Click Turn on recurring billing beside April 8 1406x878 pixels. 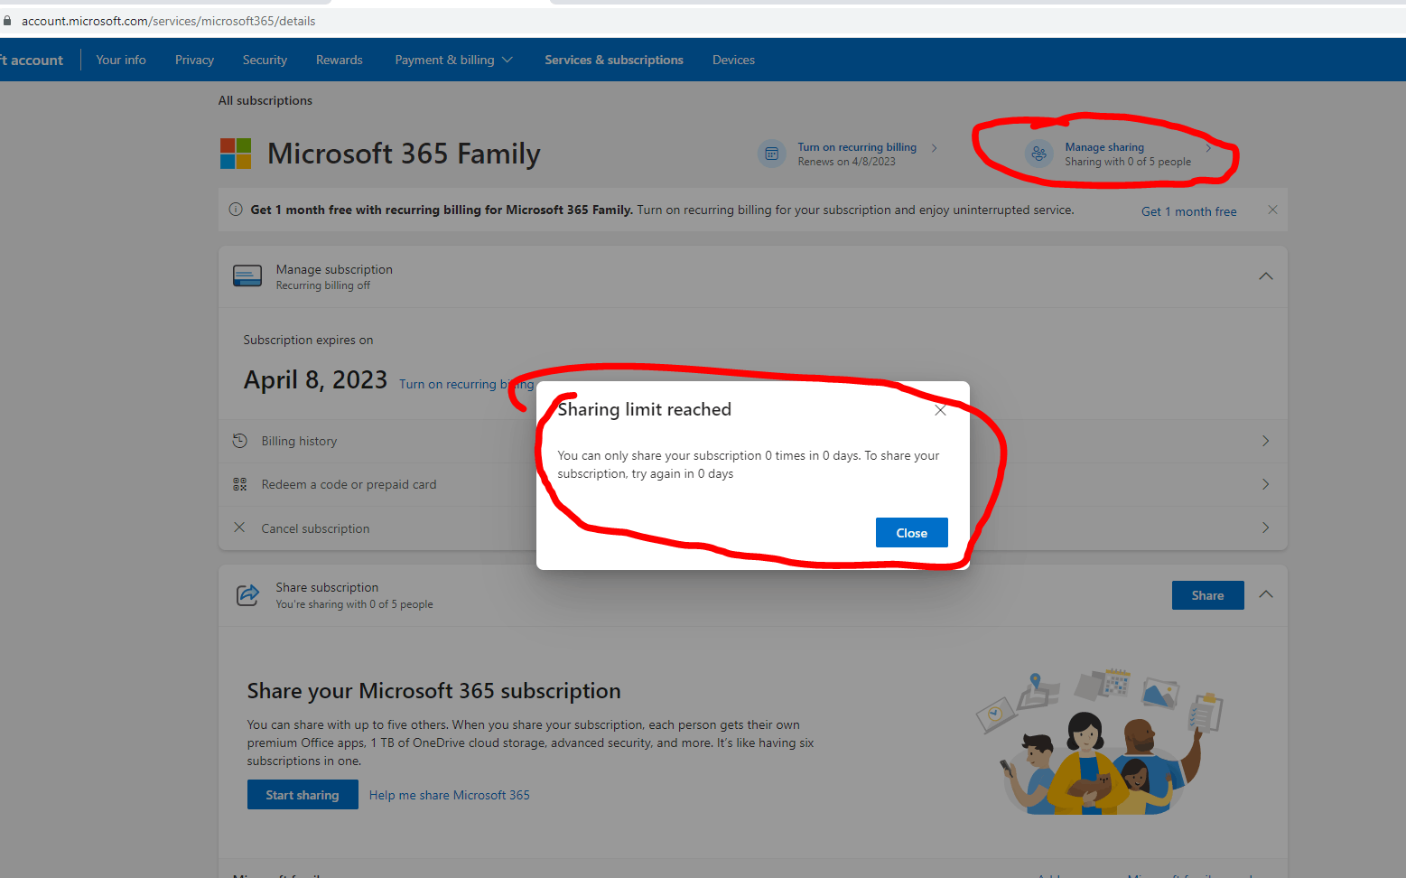coord(466,384)
